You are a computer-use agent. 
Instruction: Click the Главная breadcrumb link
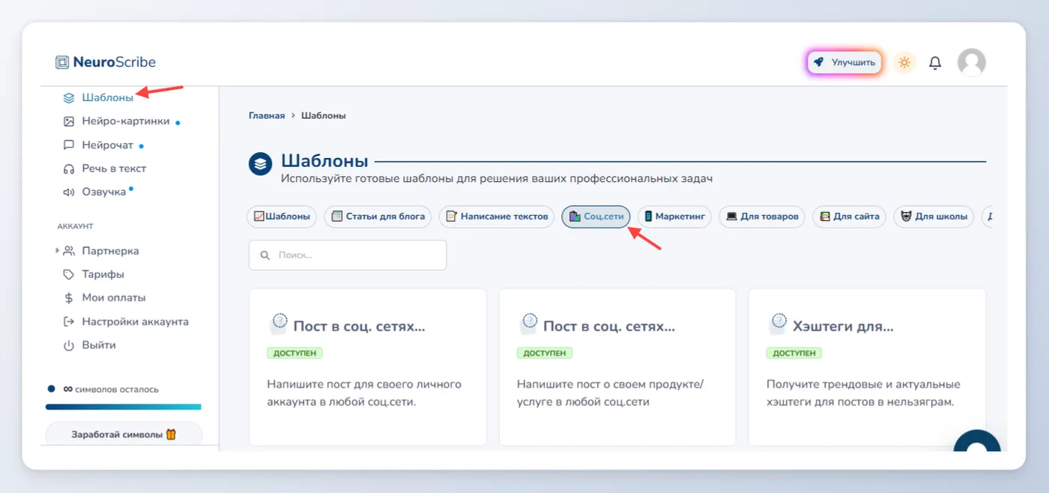click(267, 115)
